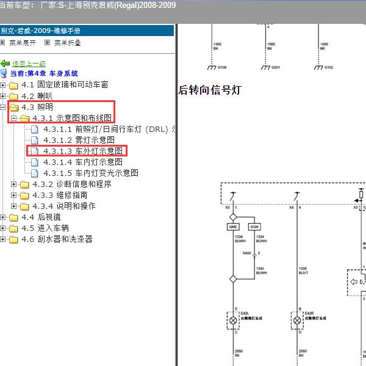366x366 pixels.
Task: Click 菜单折叠 to collapse all menus
Action: (x=68, y=43)
